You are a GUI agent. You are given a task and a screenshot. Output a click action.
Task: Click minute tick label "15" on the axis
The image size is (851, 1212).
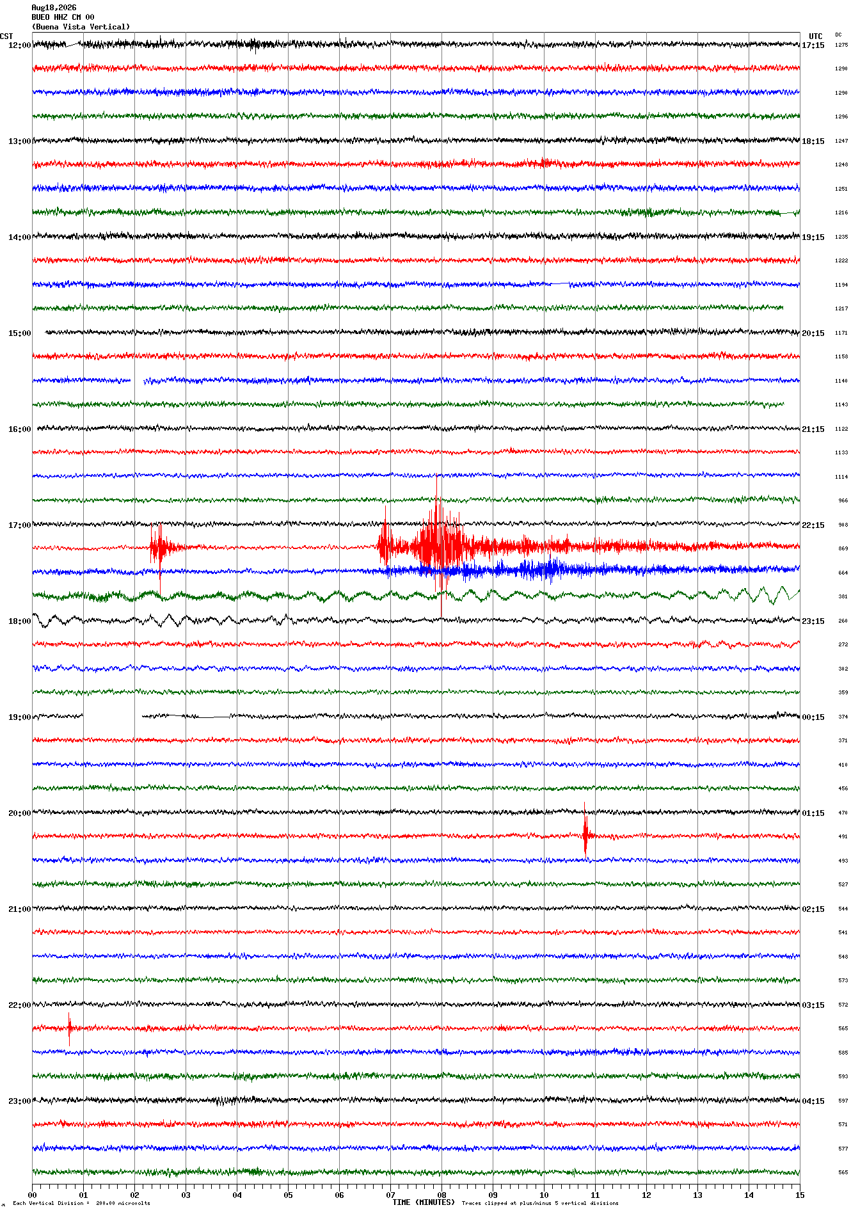point(799,1195)
